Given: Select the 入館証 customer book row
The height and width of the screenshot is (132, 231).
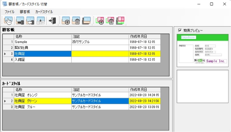Looking at the screenshot, I should pos(81,60).
